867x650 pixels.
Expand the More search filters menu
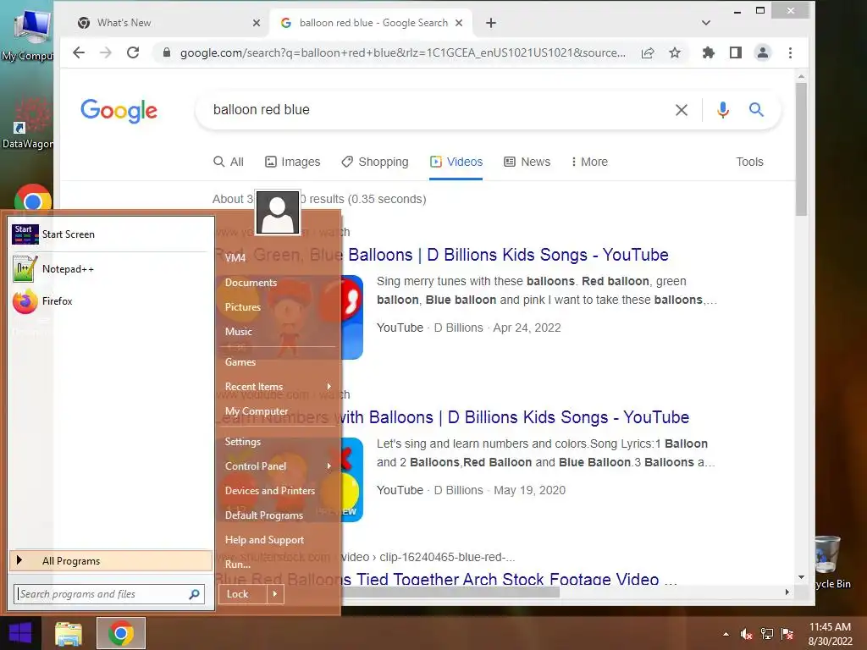[x=589, y=162]
